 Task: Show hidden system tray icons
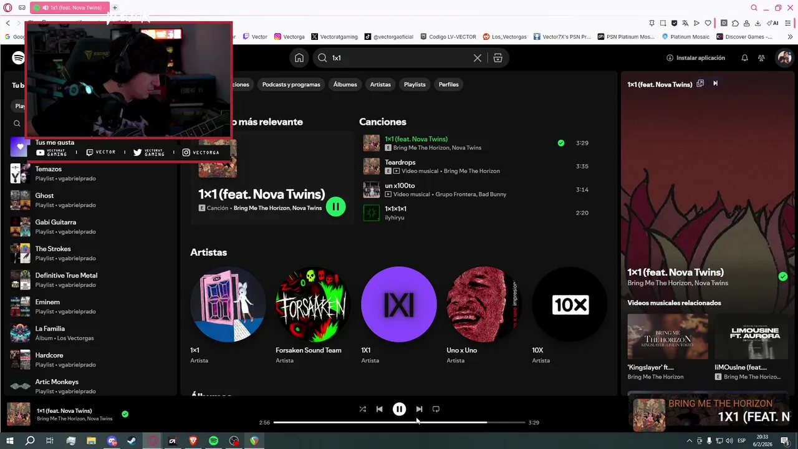pyautogui.click(x=689, y=441)
